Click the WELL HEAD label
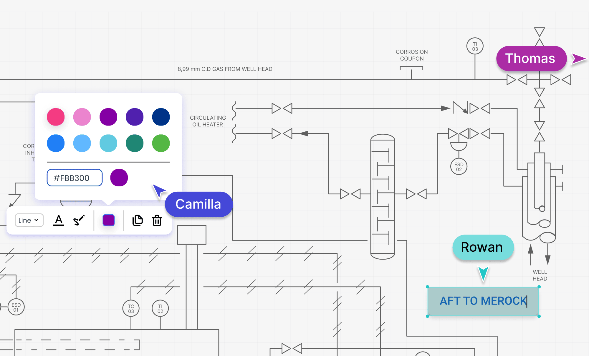Image resolution: width=589 pixels, height=356 pixels. coord(540,275)
